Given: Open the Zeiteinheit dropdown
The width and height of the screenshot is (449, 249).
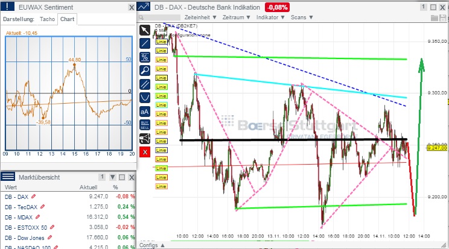Looking at the screenshot, I should 200,17.
